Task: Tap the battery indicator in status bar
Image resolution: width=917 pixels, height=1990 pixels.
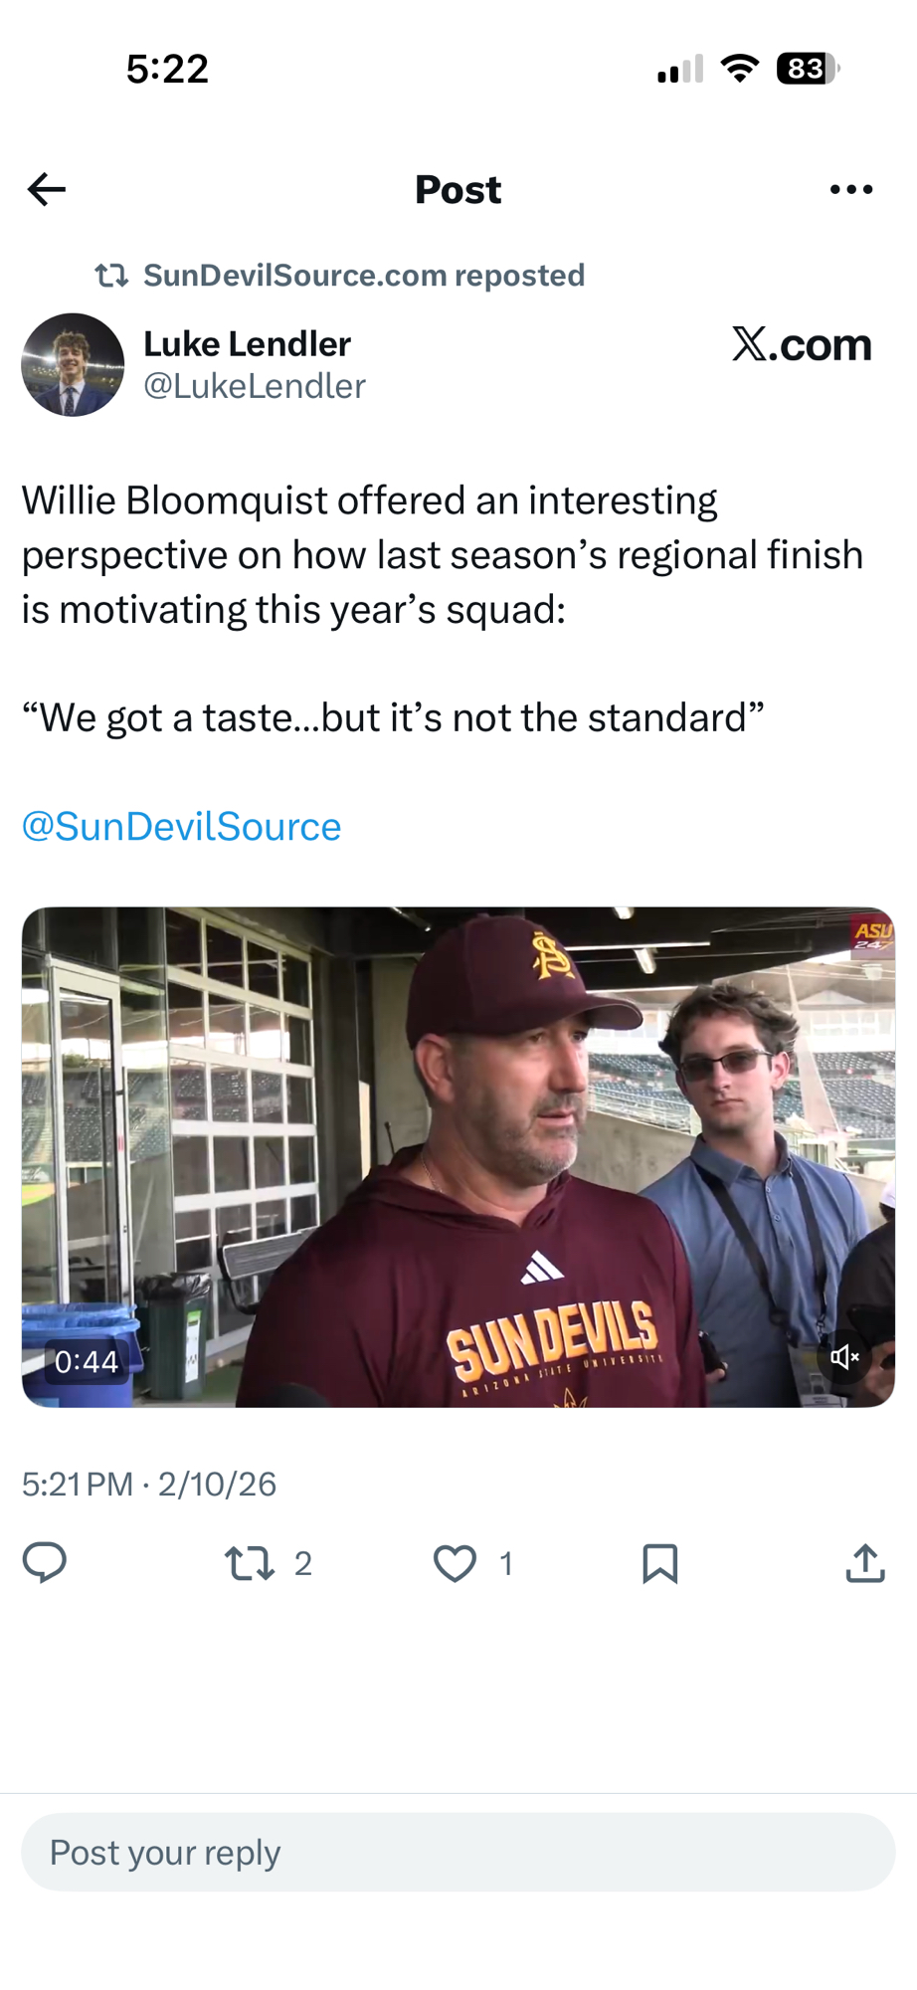Action: 808,69
